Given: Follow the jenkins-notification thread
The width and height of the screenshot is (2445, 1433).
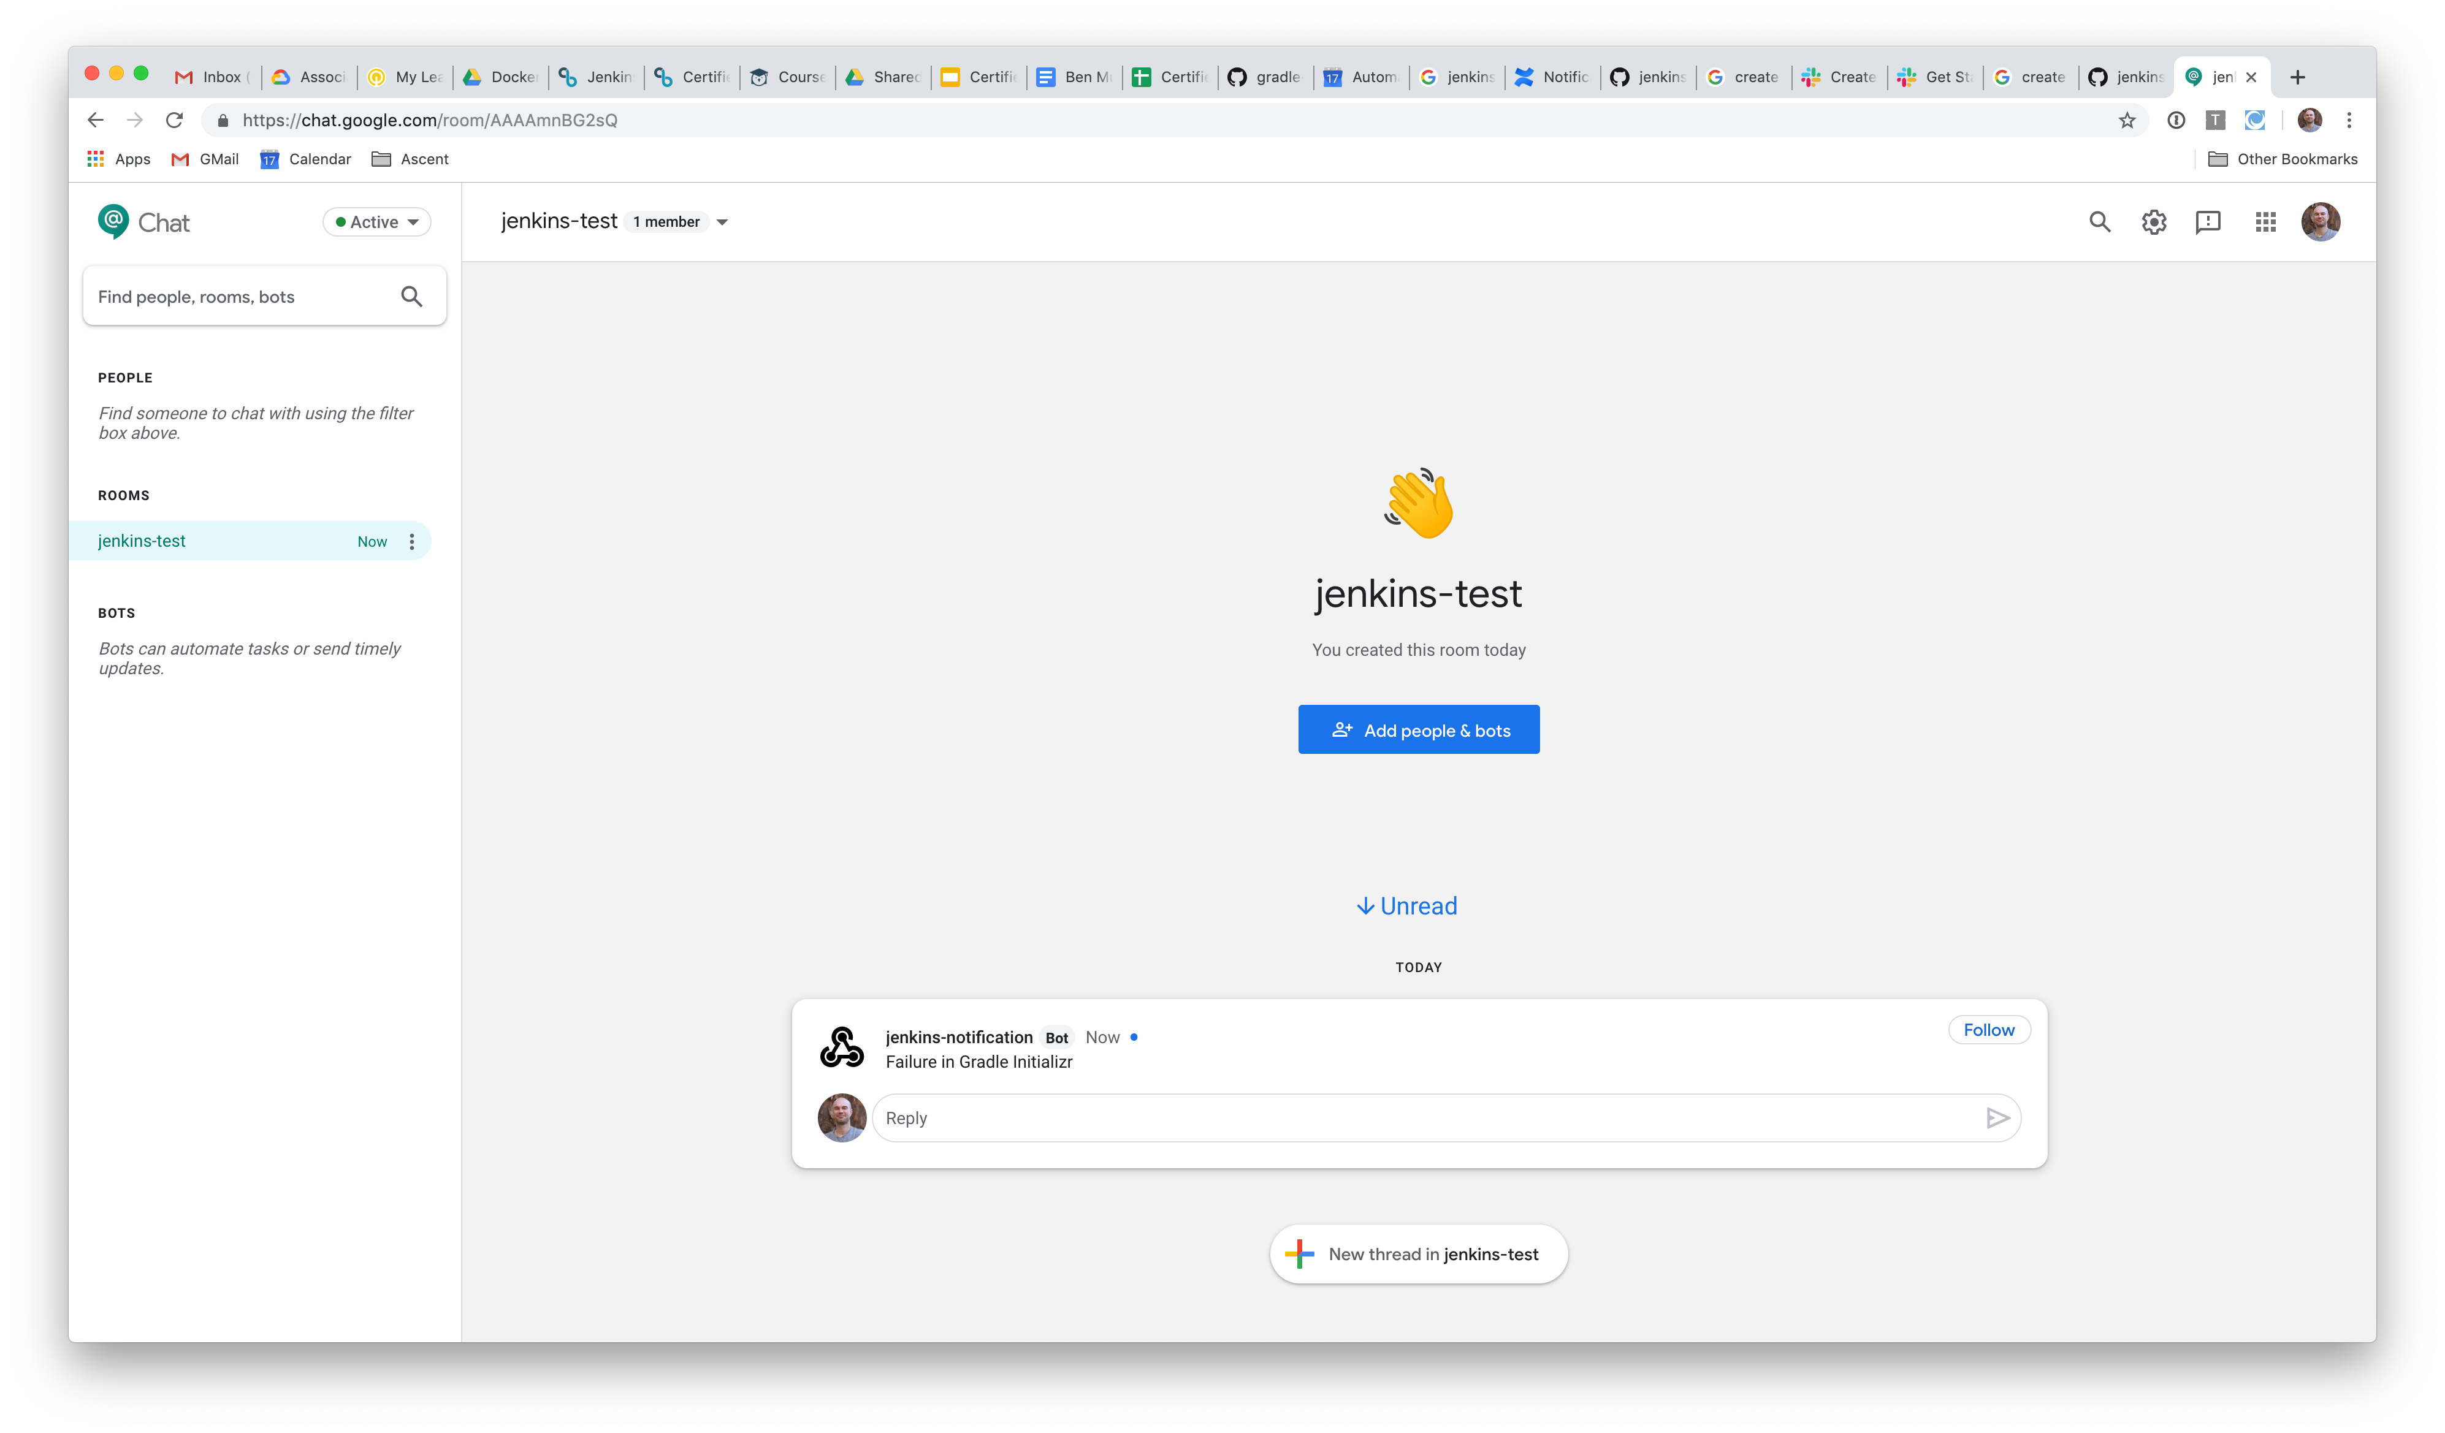Looking at the screenshot, I should (1989, 1029).
